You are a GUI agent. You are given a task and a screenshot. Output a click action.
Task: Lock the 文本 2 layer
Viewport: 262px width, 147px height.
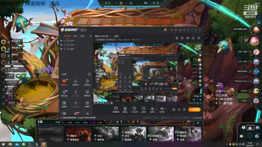pos(65,45)
